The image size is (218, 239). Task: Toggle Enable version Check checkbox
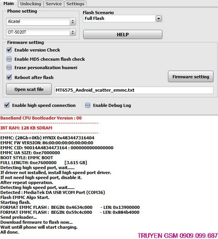pyautogui.click(x=9, y=50)
